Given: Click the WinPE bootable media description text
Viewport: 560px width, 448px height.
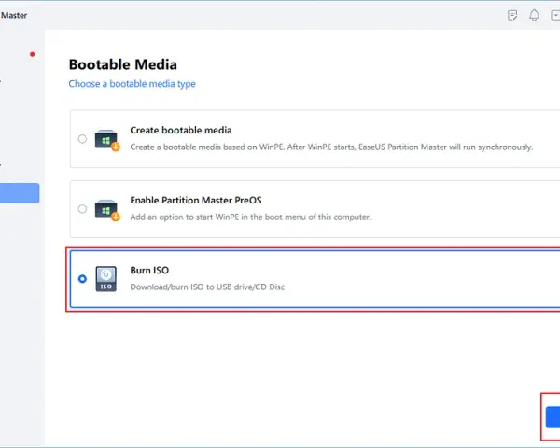Looking at the screenshot, I should click(331, 147).
